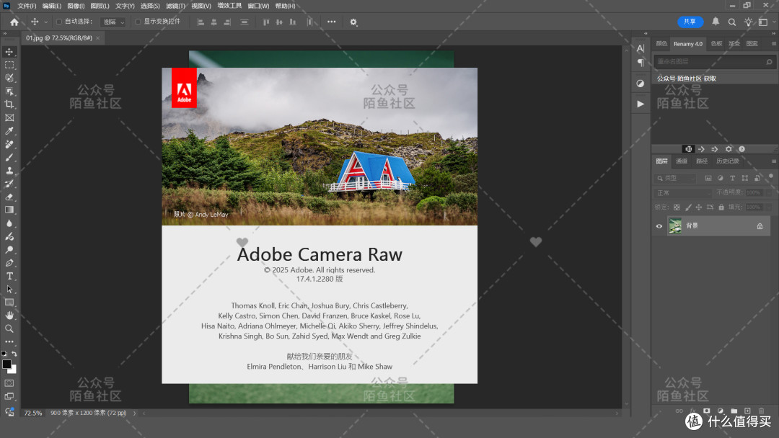Screen dimensions: 779x438
Task: Select the Clone Stamp tool
Action: 9,171
